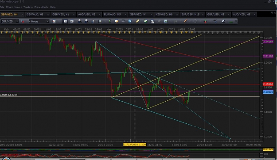Expand arrow next to ellipse tool
Viewport: 277px width, 160px height.
tap(200, 21)
